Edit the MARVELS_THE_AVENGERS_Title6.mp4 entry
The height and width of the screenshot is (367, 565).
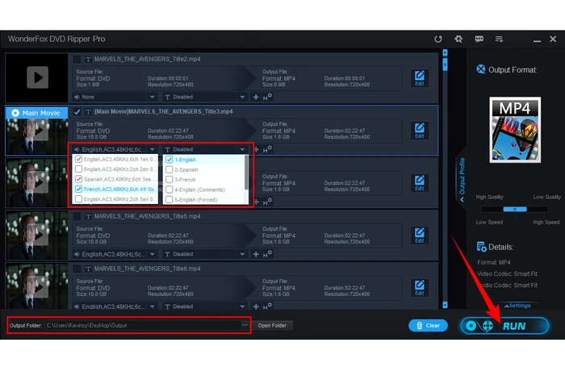420,288
